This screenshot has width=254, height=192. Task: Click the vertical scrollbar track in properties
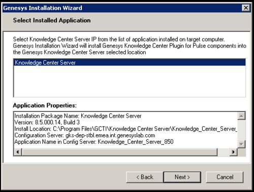pos(241,130)
